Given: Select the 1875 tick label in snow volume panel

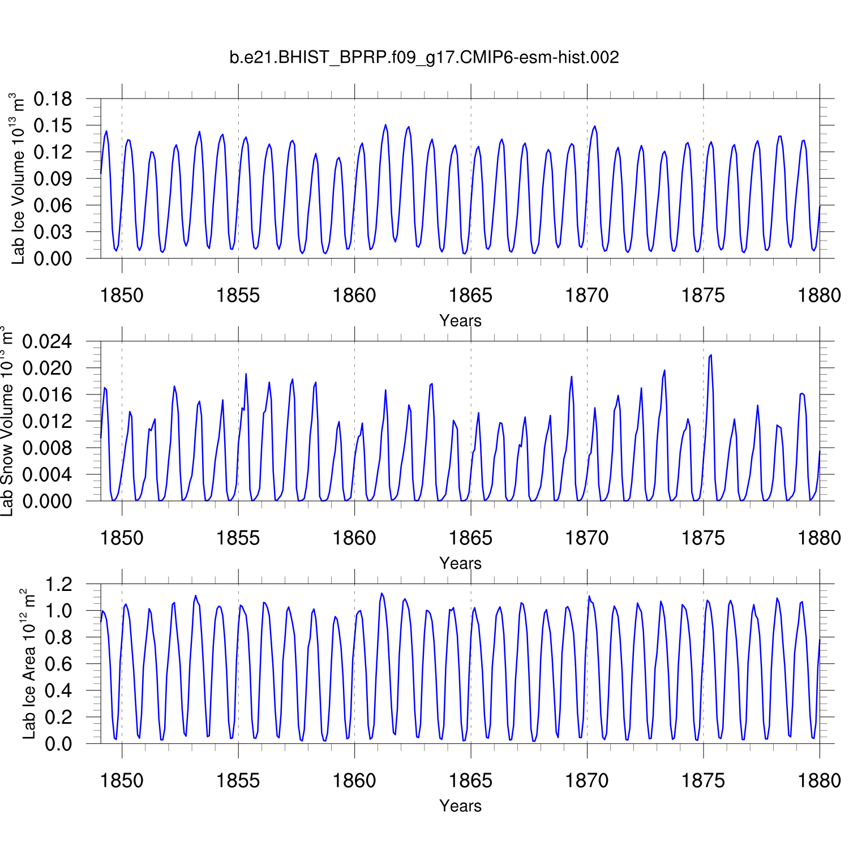Looking at the screenshot, I should [x=703, y=538].
